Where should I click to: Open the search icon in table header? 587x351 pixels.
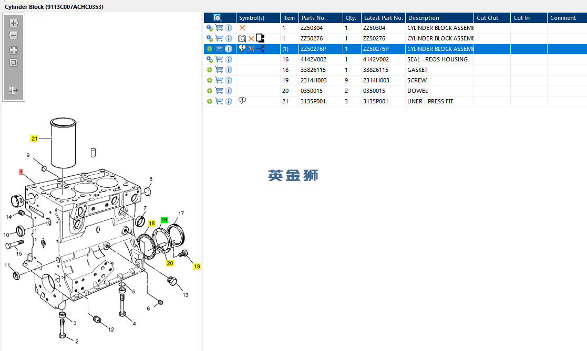click(x=217, y=17)
